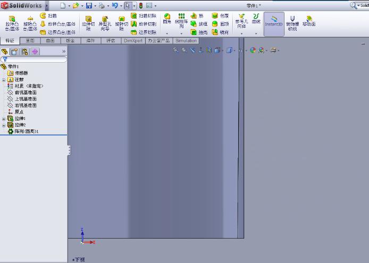This screenshot has height=263, width=369.
Task: Switch to the 曲面 surfaces tab
Action: [51, 41]
